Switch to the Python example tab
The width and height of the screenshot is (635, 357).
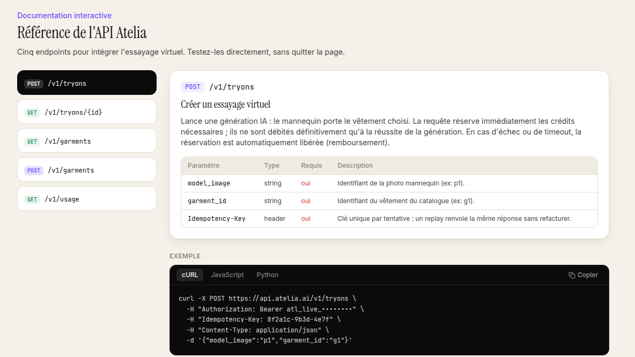(267, 275)
